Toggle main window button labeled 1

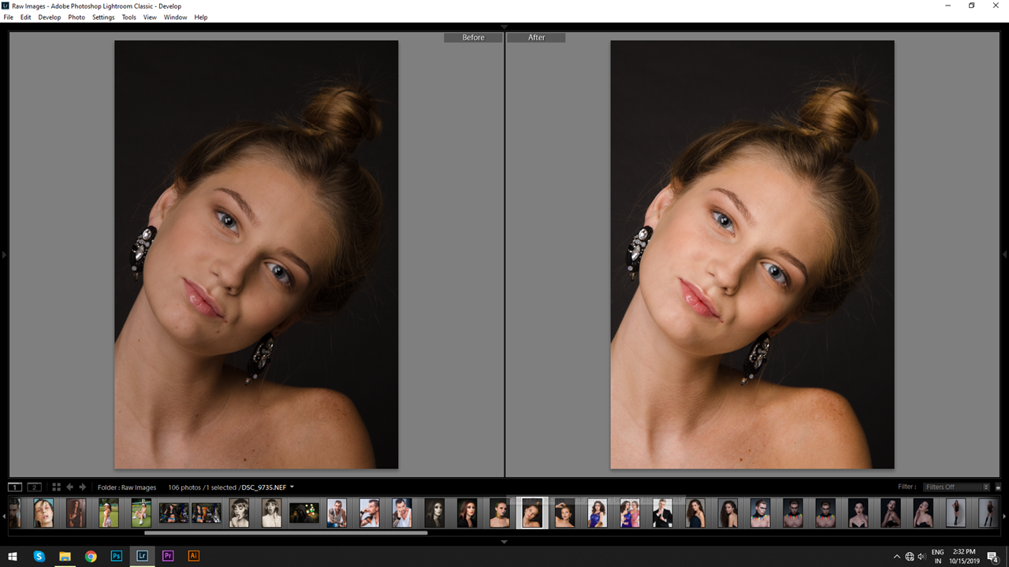pyautogui.click(x=15, y=487)
